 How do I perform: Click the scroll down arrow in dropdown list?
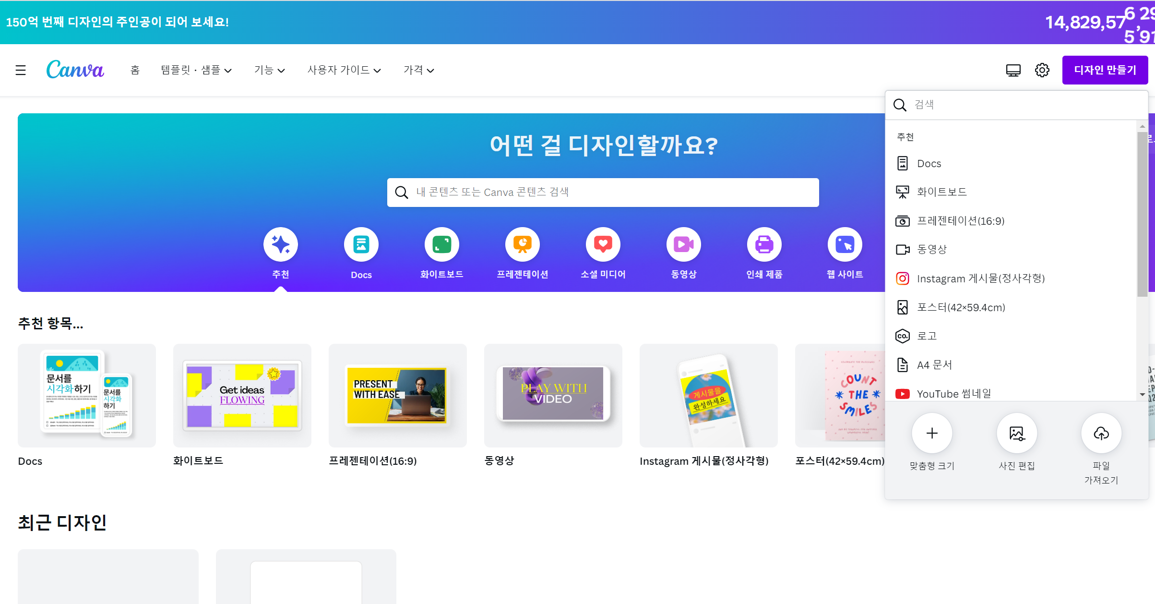[x=1142, y=395]
